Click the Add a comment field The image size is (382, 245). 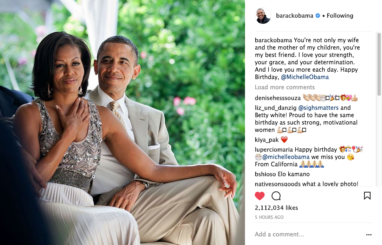click(x=309, y=234)
